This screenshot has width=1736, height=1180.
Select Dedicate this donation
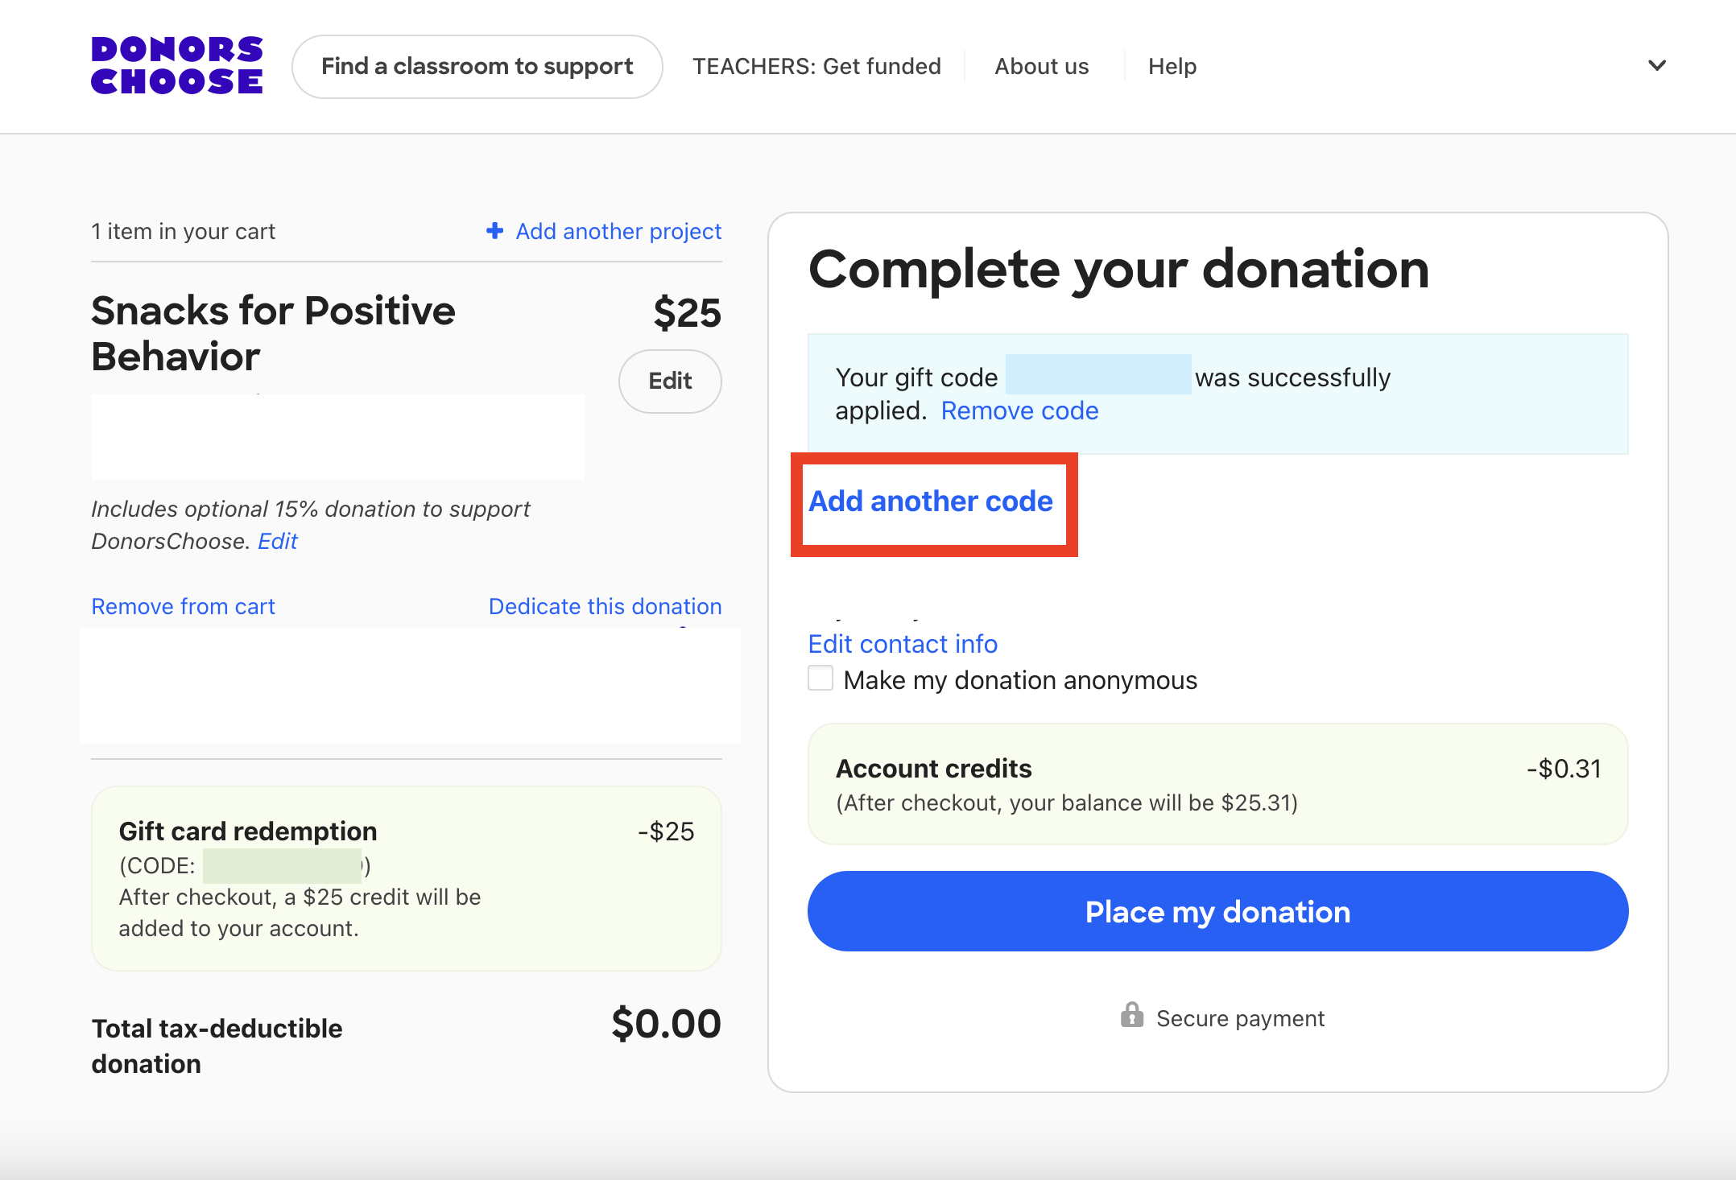pyautogui.click(x=605, y=606)
